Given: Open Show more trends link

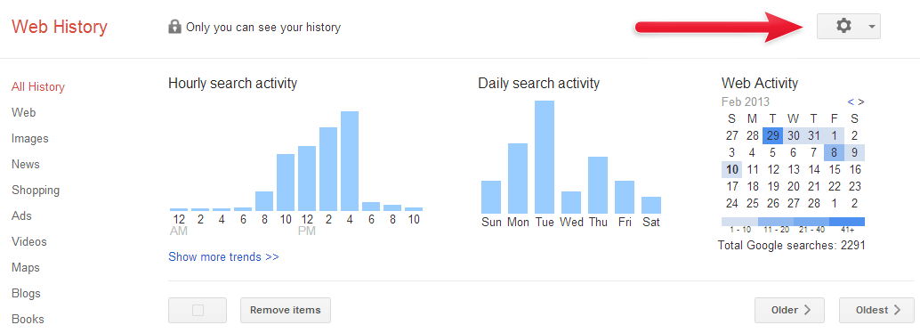Looking at the screenshot, I should 223,256.
